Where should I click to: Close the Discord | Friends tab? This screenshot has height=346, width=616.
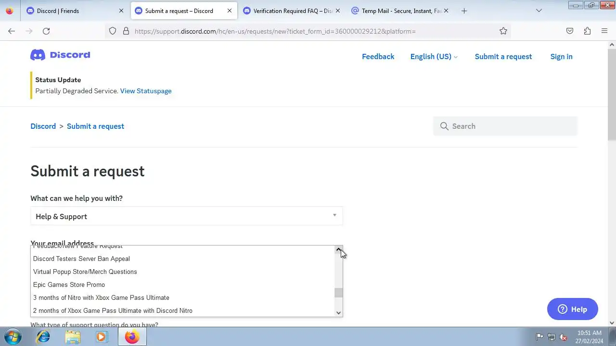[121, 11]
